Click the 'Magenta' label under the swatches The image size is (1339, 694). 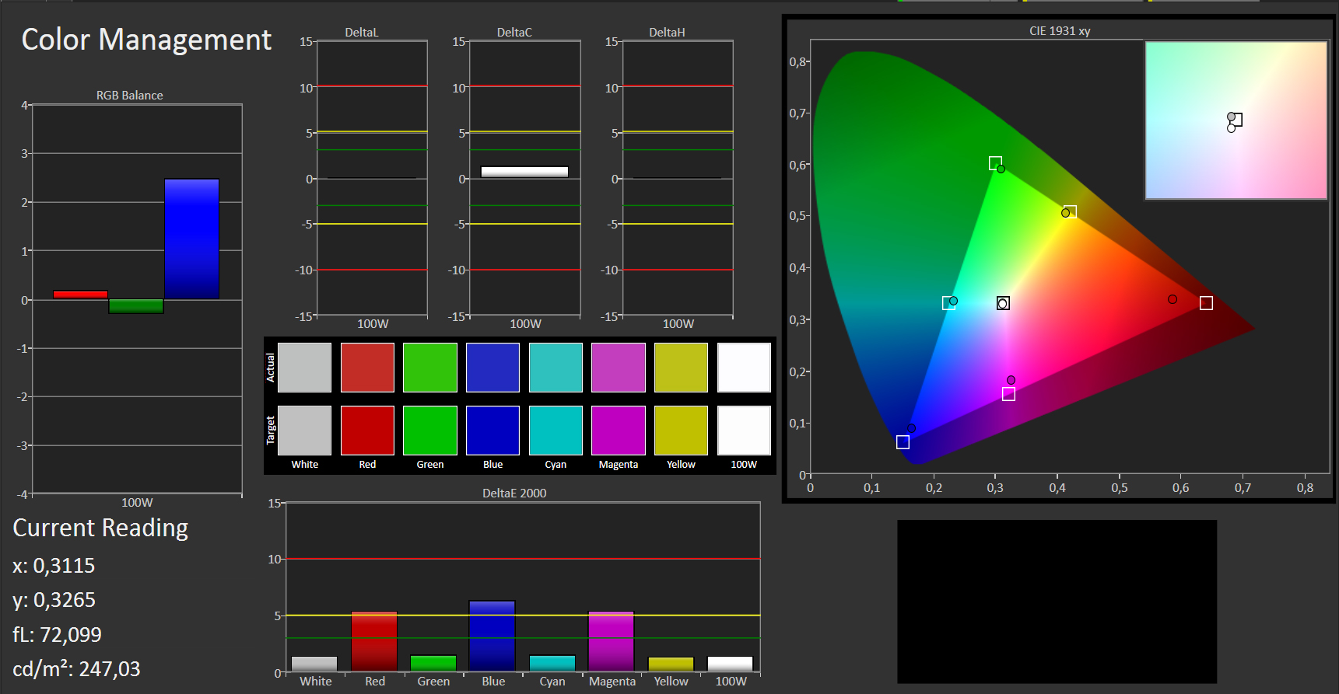click(619, 464)
